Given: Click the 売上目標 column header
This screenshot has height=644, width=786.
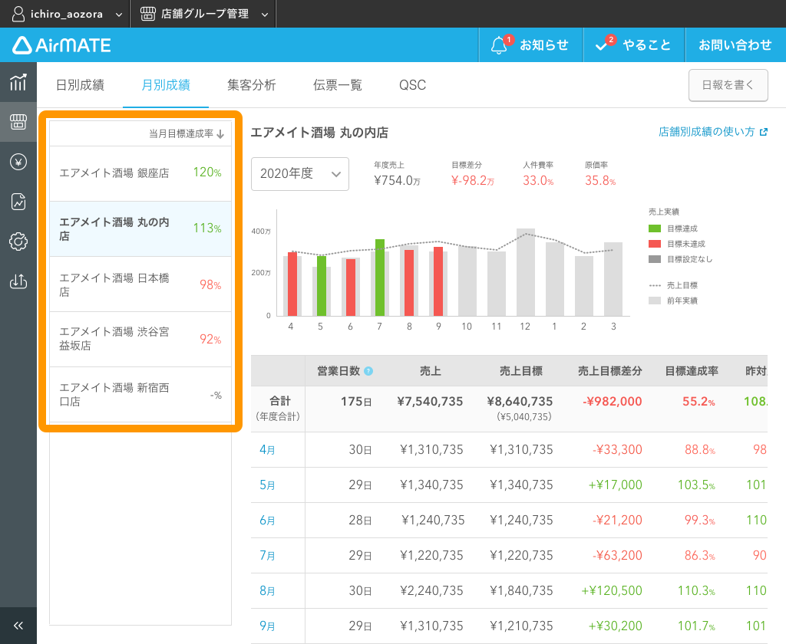Looking at the screenshot, I should click(521, 371).
